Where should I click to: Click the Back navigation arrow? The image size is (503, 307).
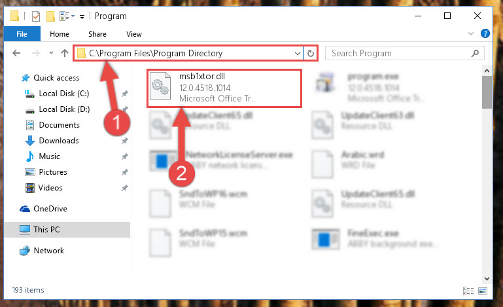[x=16, y=53]
